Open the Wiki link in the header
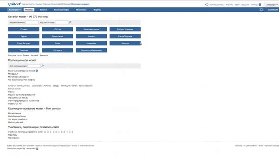Viewport: 279px width, 157px height. tap(237, 5)
